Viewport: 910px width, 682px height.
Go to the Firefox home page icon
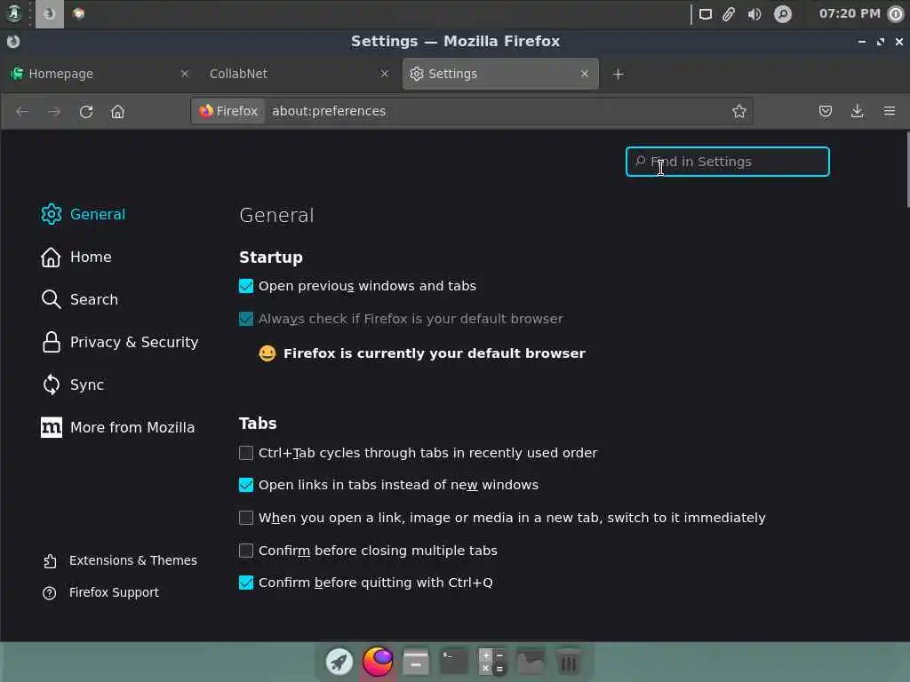point(118,111)
